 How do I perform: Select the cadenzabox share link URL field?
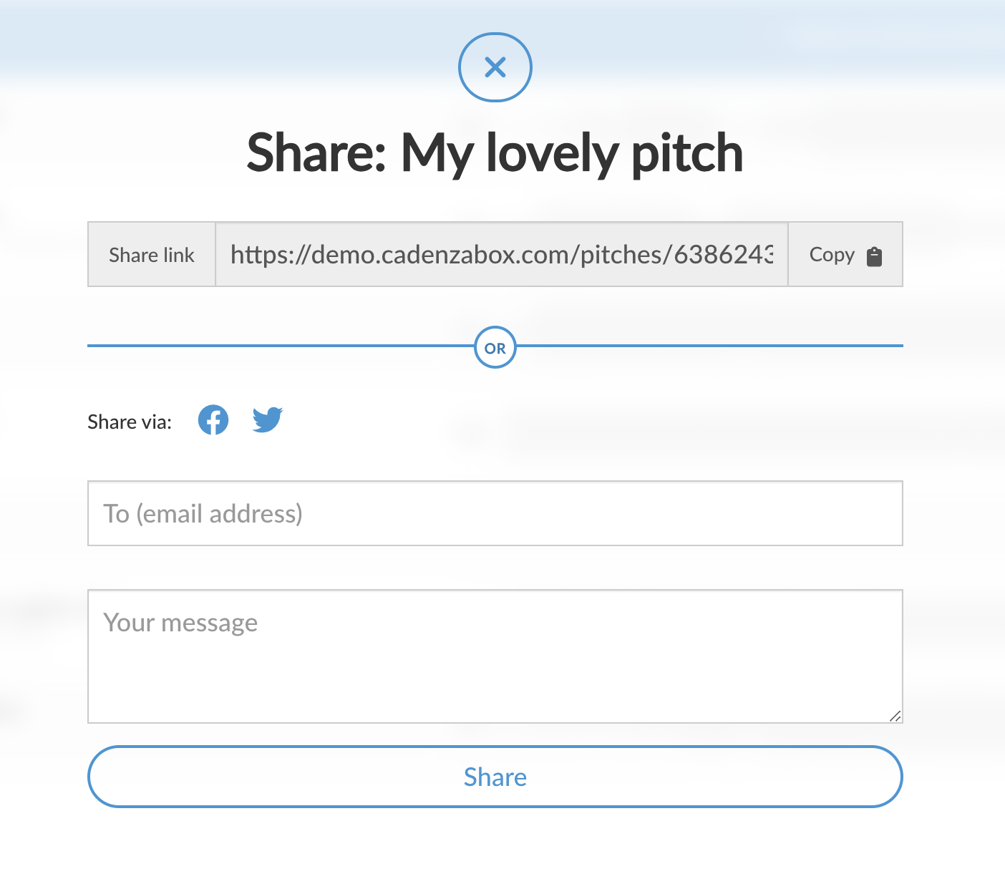[x=502, y=255]
